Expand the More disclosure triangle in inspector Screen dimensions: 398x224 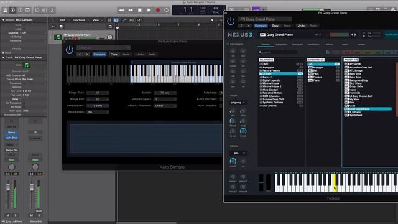3,52
